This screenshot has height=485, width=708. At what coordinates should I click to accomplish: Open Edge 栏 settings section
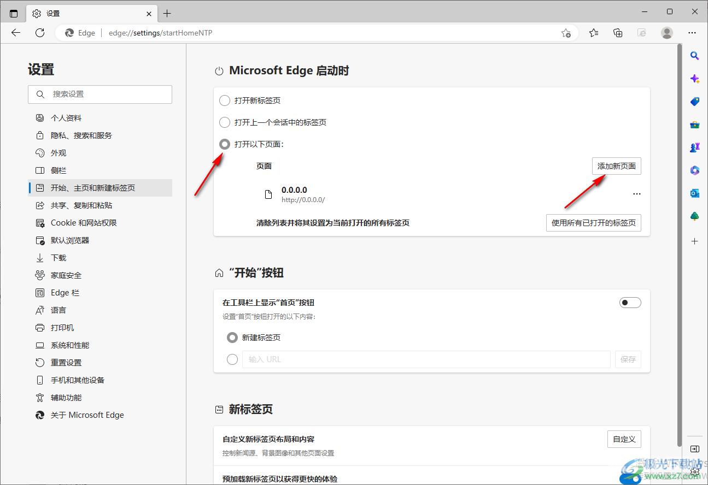(100, 293)
